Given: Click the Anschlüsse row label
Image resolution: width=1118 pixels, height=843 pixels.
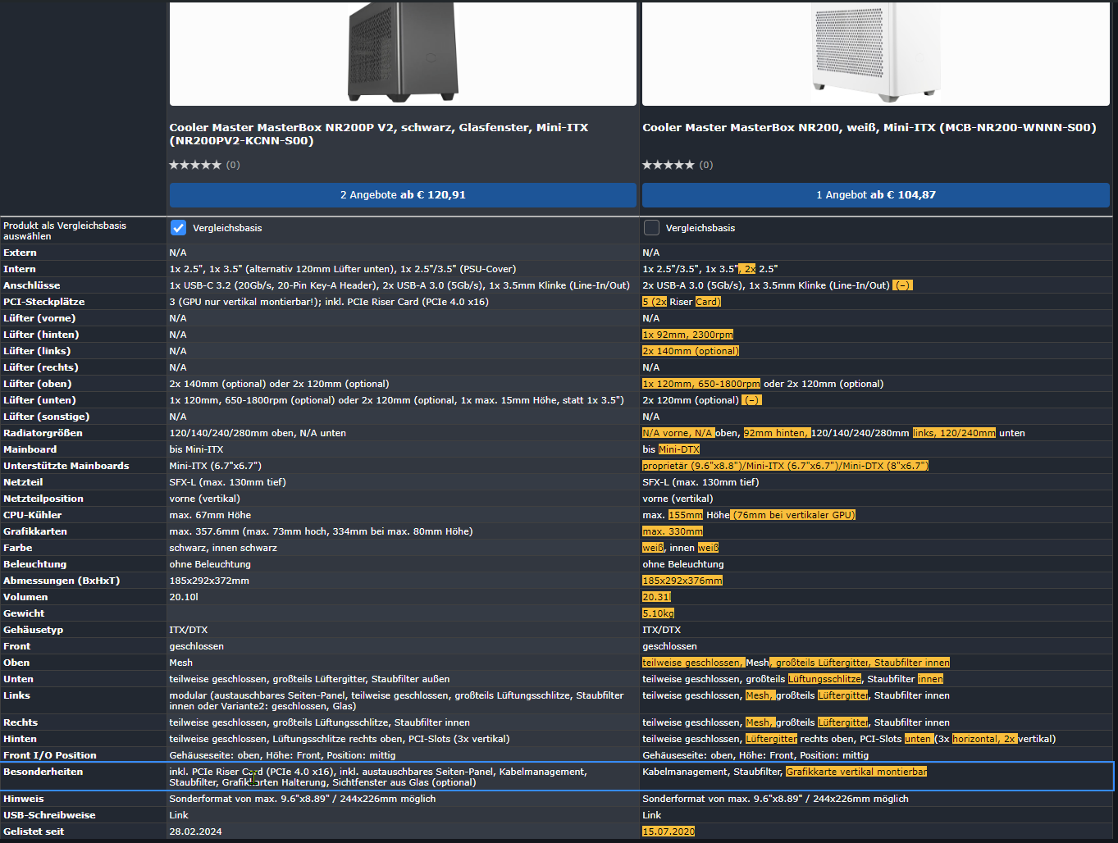Looking at the screenshot, I should (x=32, y=285).
